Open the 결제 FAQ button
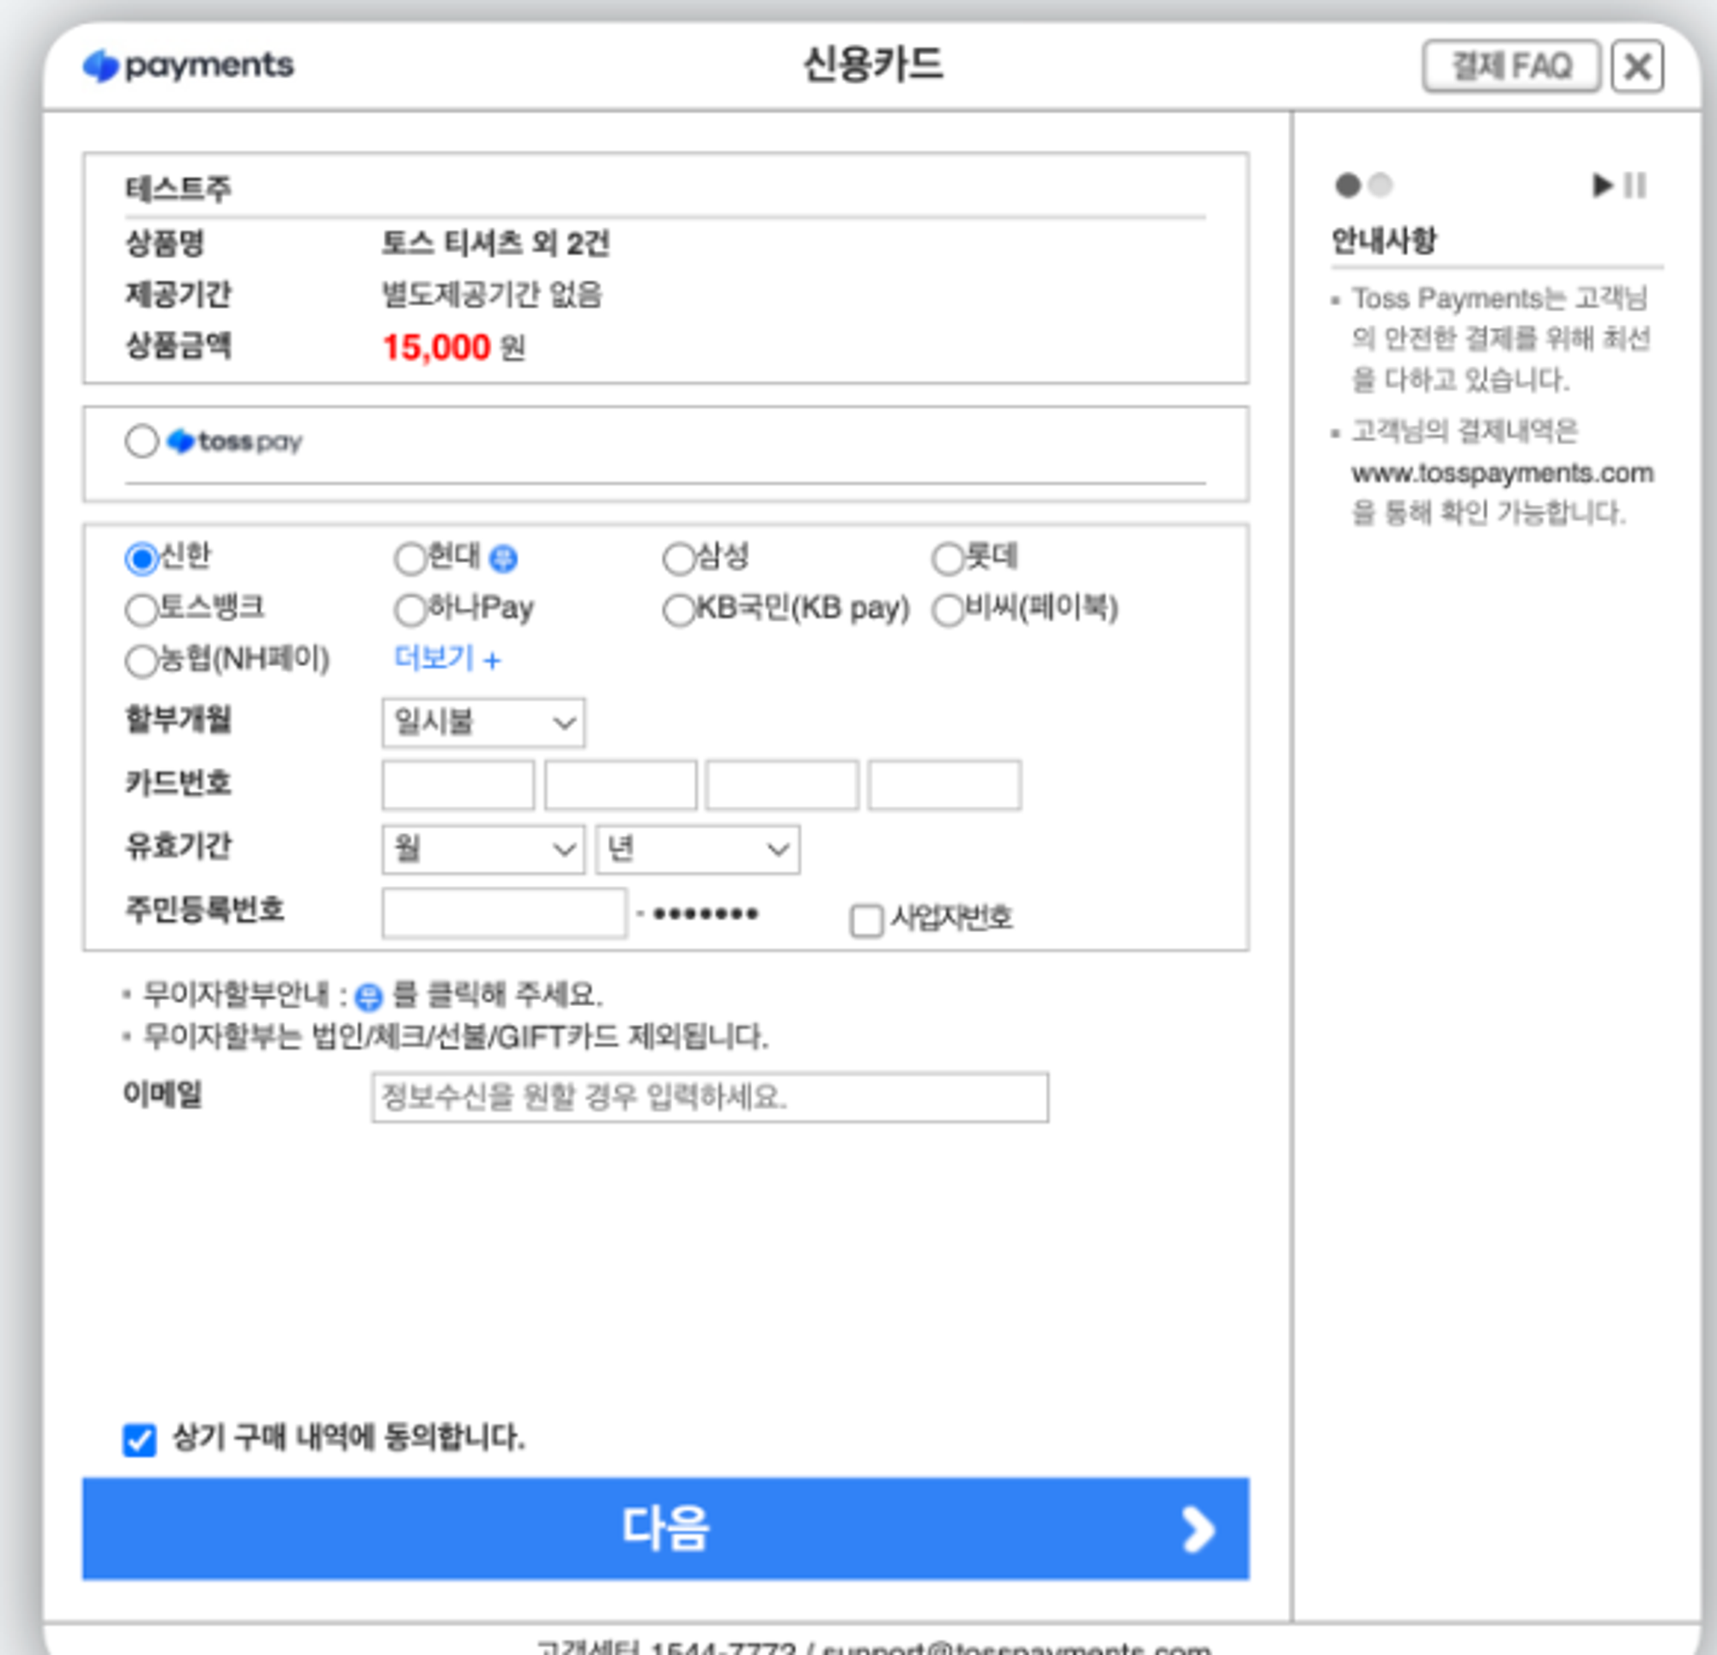Viewport: 1717px width, 1655px height. pyautogui.click(x=1510, y=67)
